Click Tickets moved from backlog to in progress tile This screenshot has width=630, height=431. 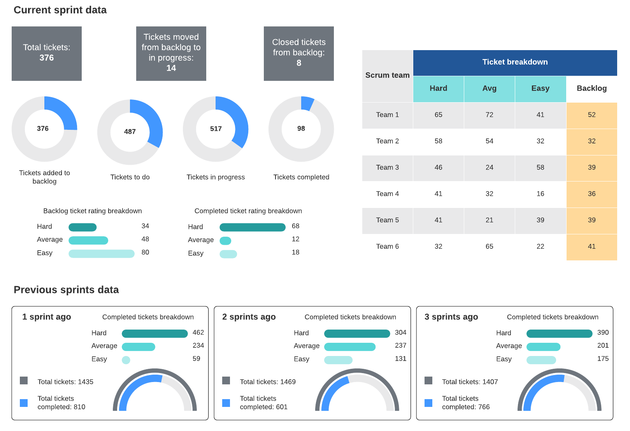(x=171, y=54)
